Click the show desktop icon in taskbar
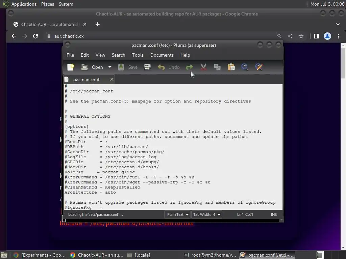 4,255
